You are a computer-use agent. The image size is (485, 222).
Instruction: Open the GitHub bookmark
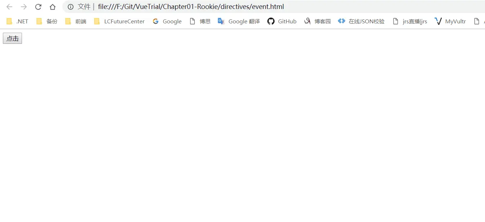pyautogui.click(x=282, y=21)
